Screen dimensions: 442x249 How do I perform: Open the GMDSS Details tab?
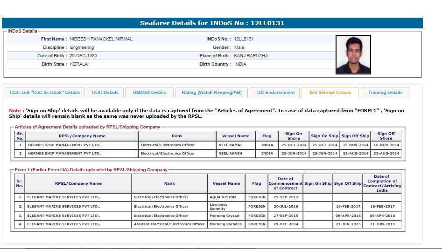tap(149, 93)
